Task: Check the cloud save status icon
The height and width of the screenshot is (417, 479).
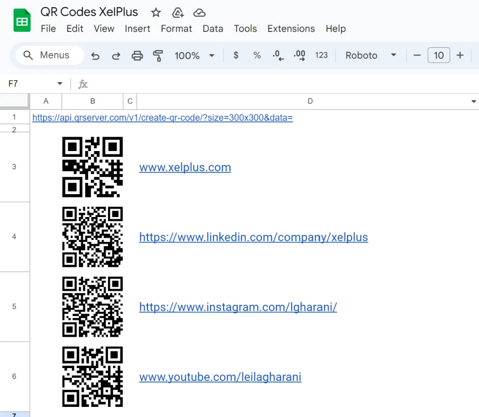Action: tap(199, 13)
